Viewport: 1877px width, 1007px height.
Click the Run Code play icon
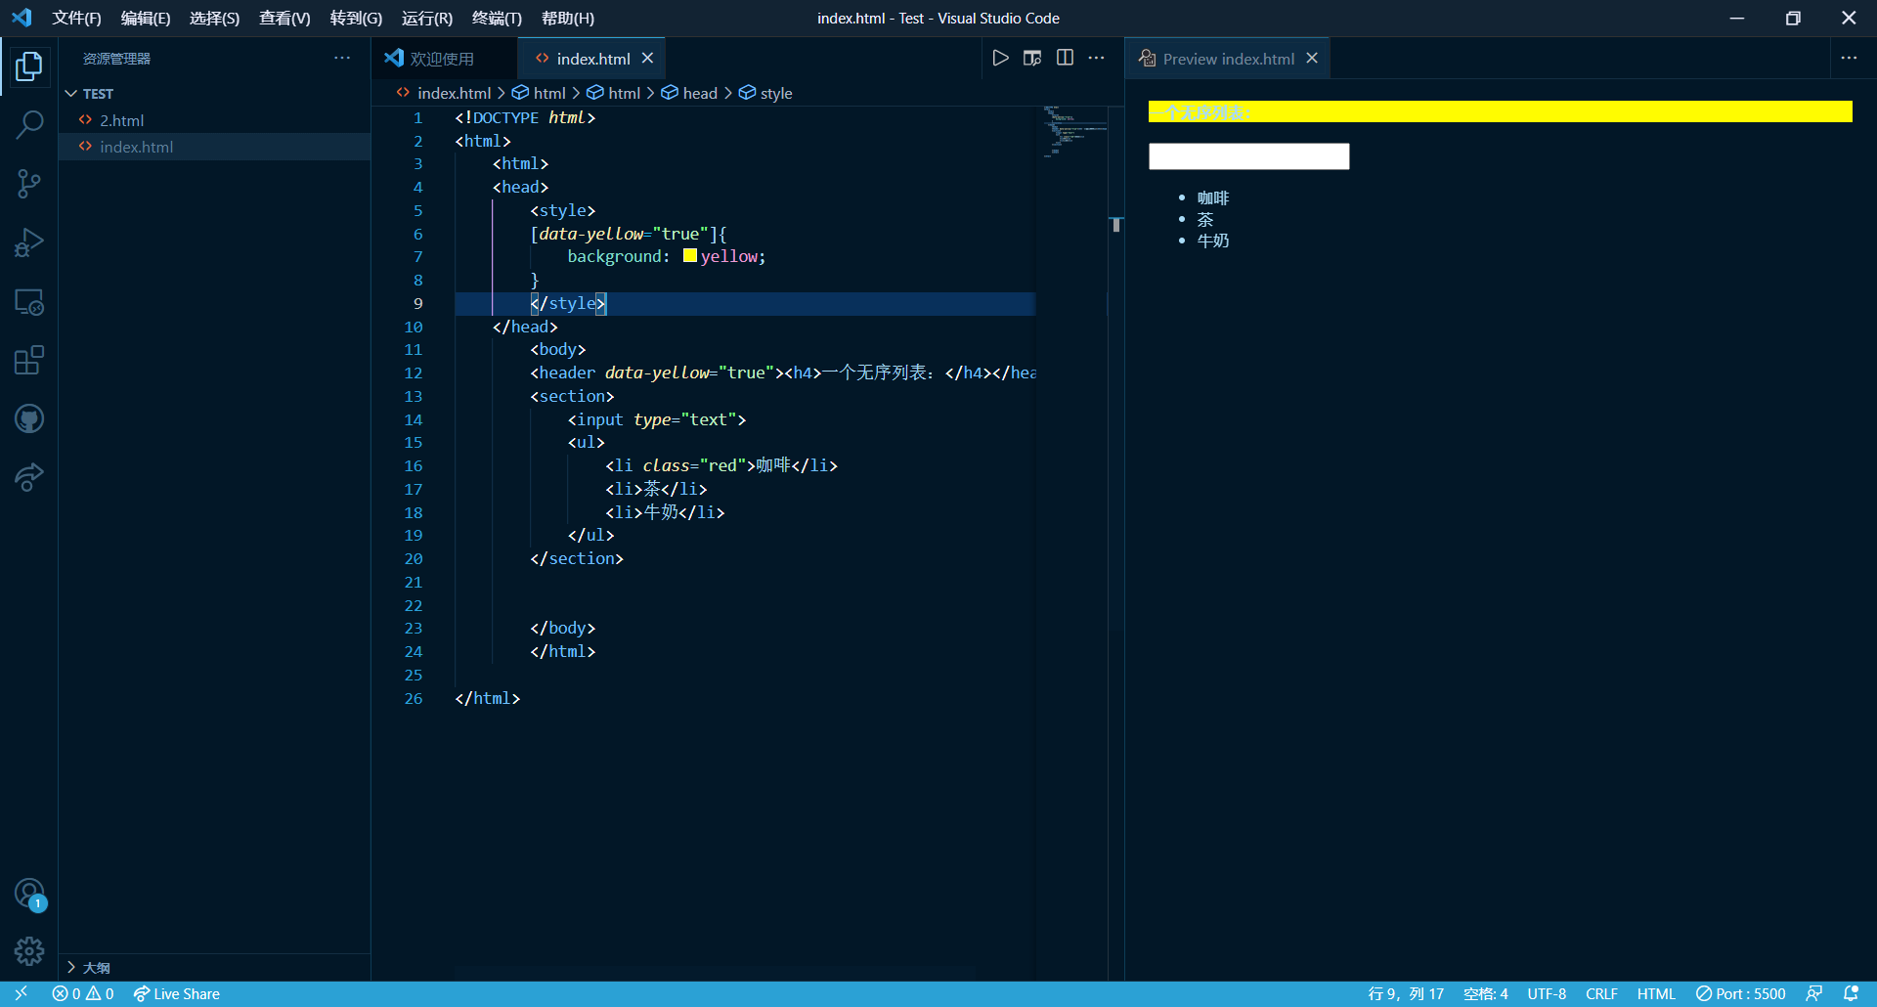click(x=1000, y=59)
